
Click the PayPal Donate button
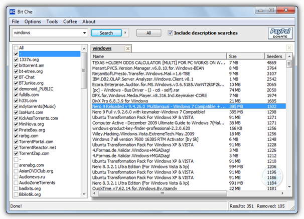click(280, 33)
